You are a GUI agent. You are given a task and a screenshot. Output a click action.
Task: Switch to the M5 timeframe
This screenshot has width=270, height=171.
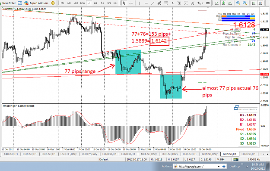coord(69,3)
